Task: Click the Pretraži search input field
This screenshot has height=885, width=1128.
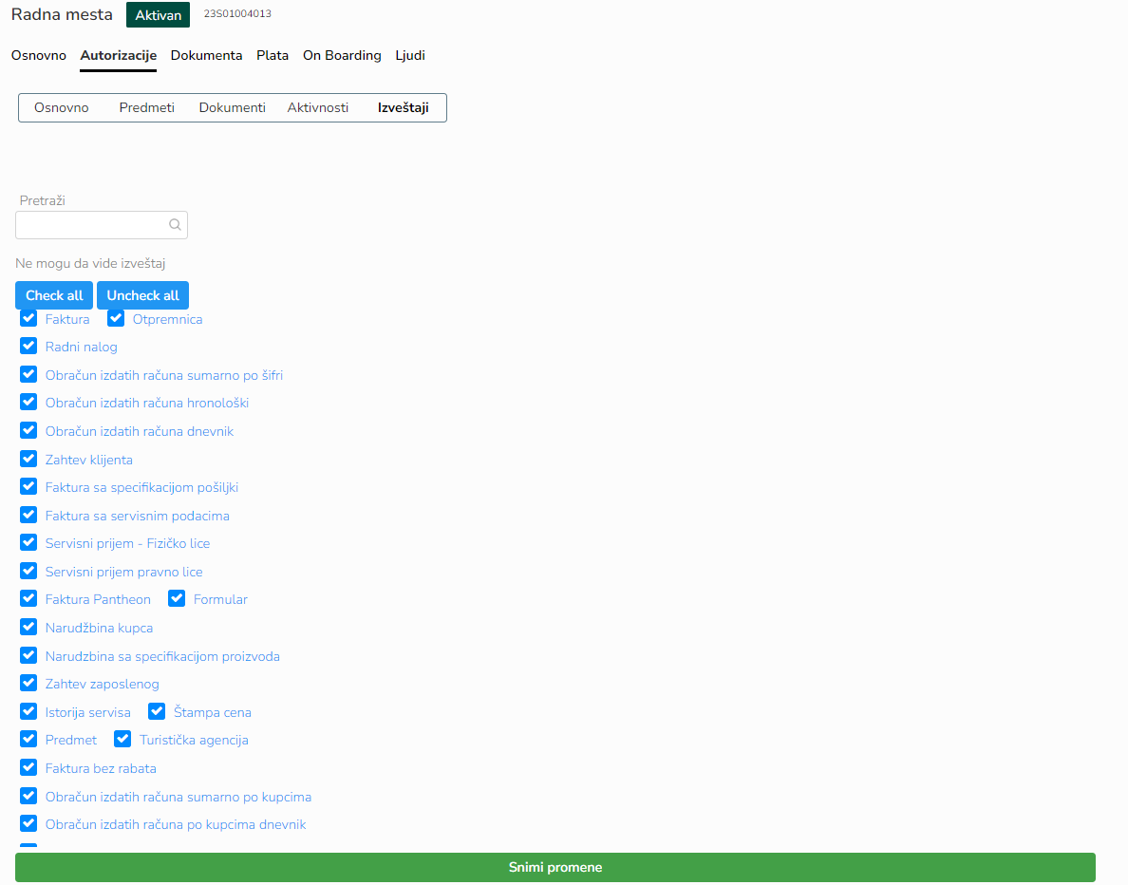Action: [x=92, y=225]
